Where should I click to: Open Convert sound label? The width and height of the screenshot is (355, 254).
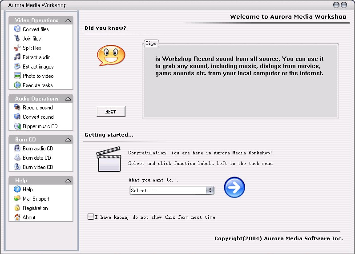(38, 117)
